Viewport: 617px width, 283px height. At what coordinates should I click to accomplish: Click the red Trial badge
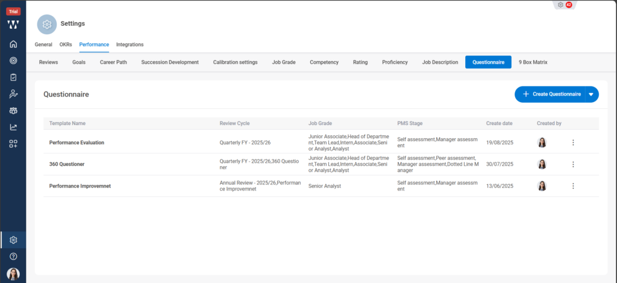click(13, 12)
